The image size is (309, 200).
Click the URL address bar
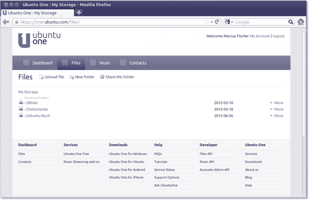tap(110, 22)
